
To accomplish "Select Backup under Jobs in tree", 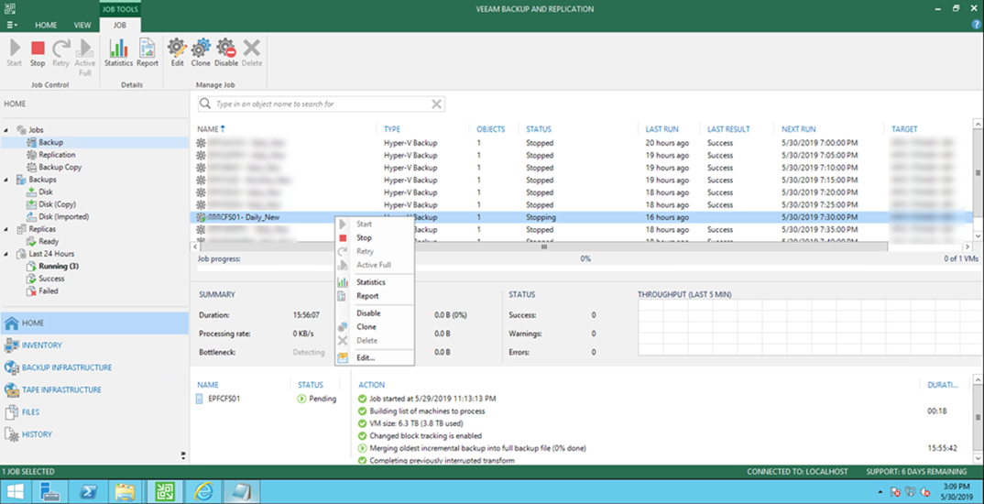I will tap(50, 142).
